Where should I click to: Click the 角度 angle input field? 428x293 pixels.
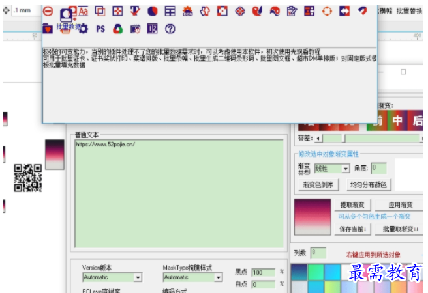click(x=378, y=168)
